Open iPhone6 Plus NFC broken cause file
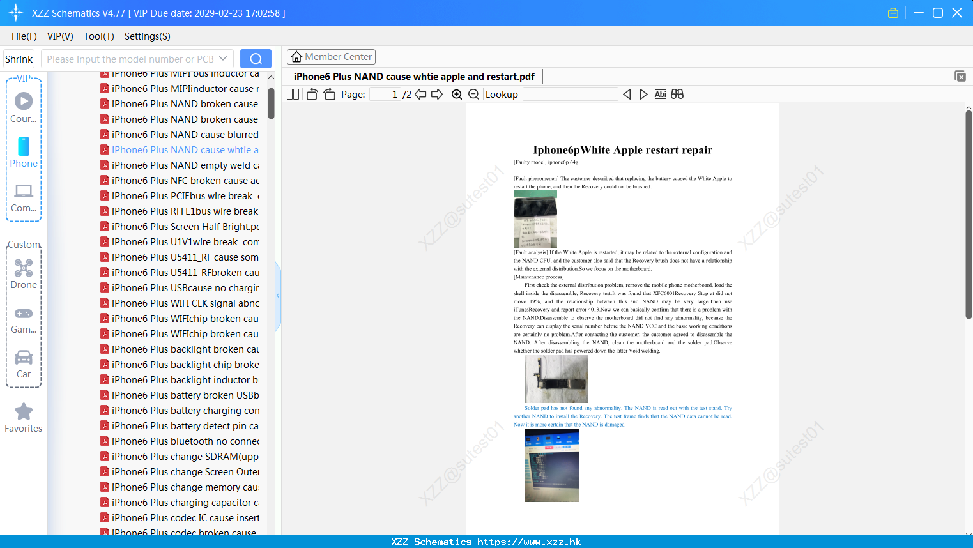The image size is (973, 548). (180, 181)
